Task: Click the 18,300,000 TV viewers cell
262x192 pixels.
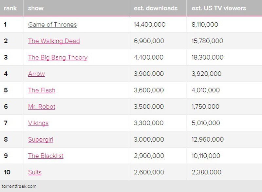Action: [207, 57]
